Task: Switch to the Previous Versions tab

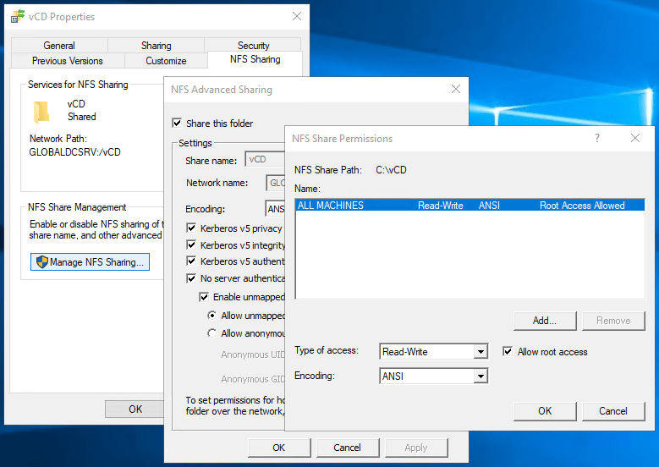Action: pyautogui.click(x=67, y=61)
